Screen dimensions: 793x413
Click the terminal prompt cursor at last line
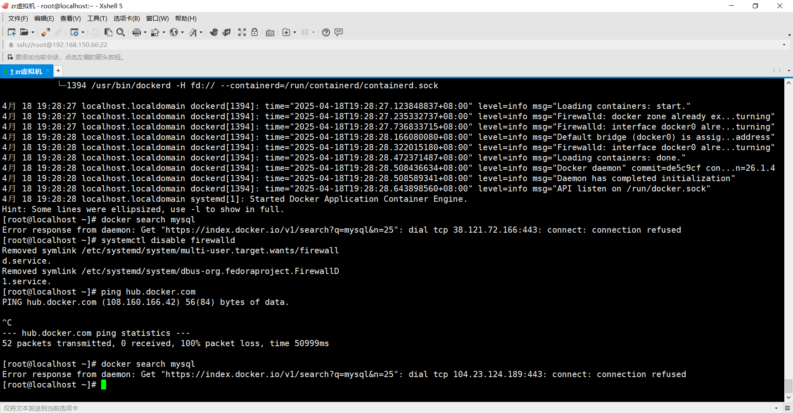tap(104, 385)
